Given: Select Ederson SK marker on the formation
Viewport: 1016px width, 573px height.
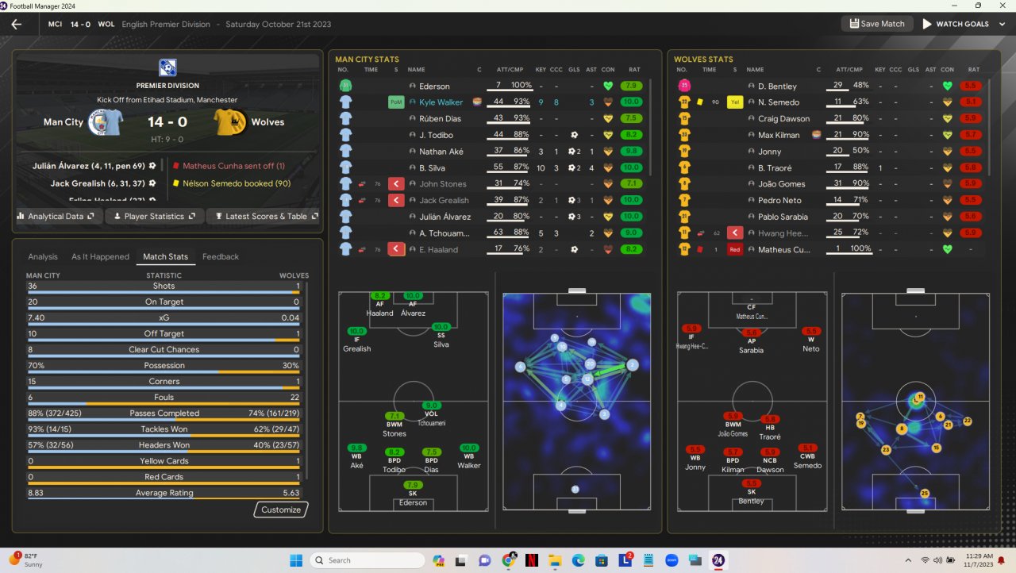Looking at the screenshot, I should coord(413,494).
